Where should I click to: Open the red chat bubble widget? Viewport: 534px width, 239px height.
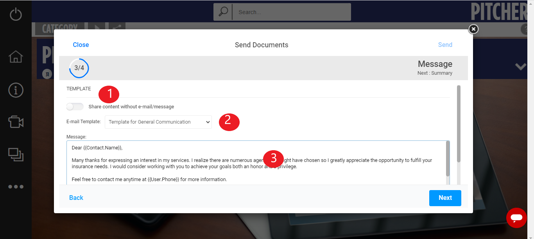point(516,218)
